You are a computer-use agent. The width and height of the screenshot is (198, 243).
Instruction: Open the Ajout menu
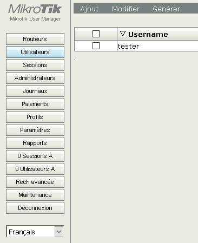(x=89, y=9)
